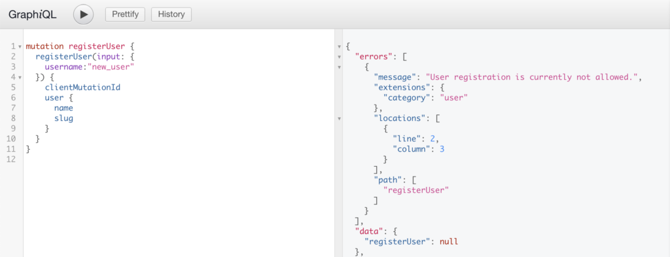Collapse the "locations" array fold arrow
Viewport: 670px width, 257px height.
pos(340,118)
